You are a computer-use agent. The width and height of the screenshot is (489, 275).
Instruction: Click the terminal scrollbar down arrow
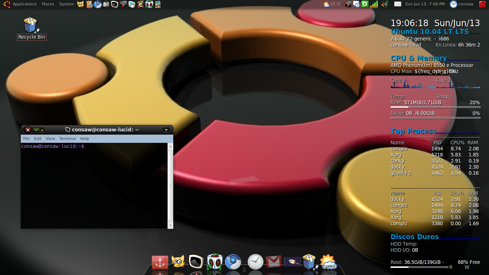[x=170, y=225]
